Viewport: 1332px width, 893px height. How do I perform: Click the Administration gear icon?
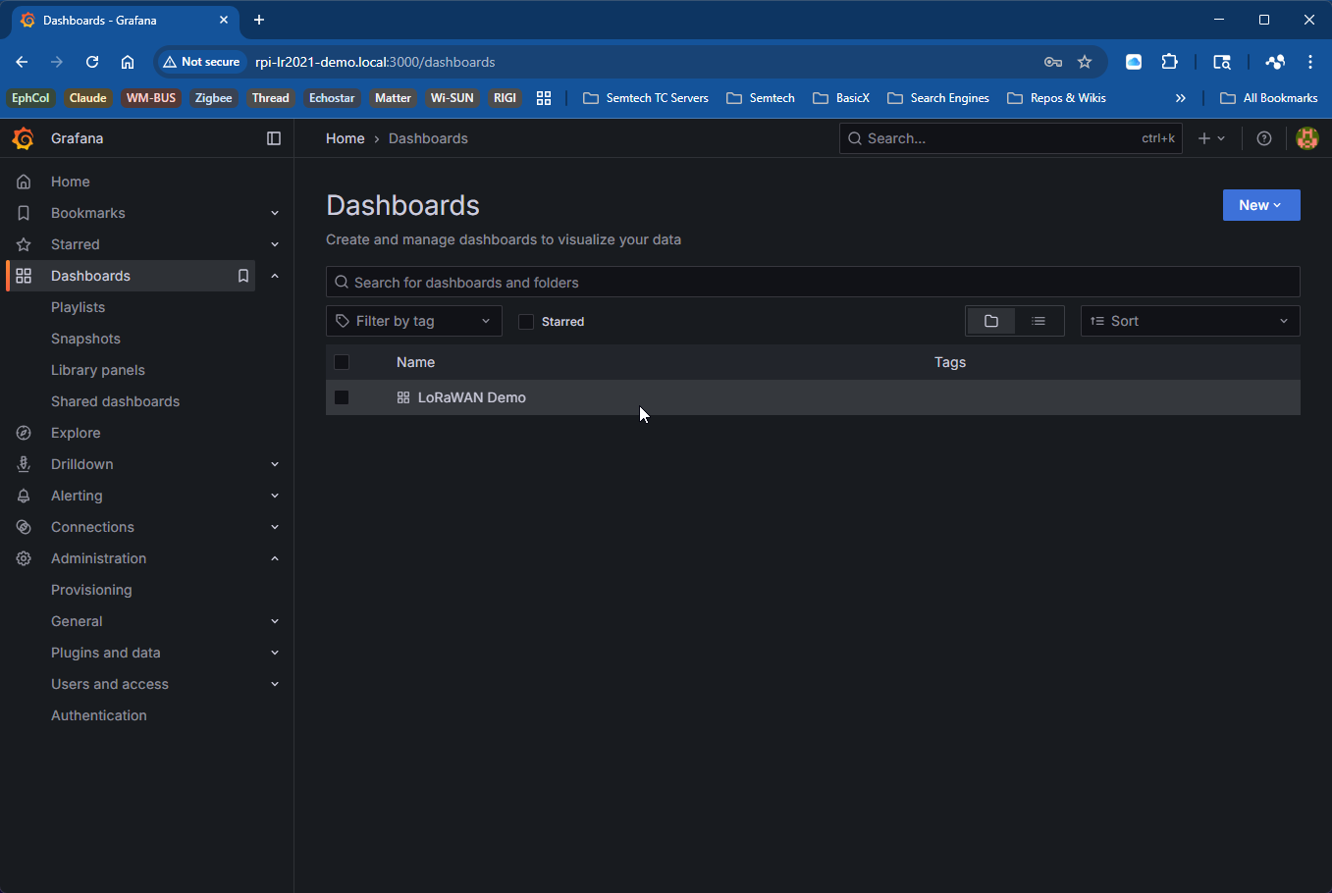(x=24, y=558)
